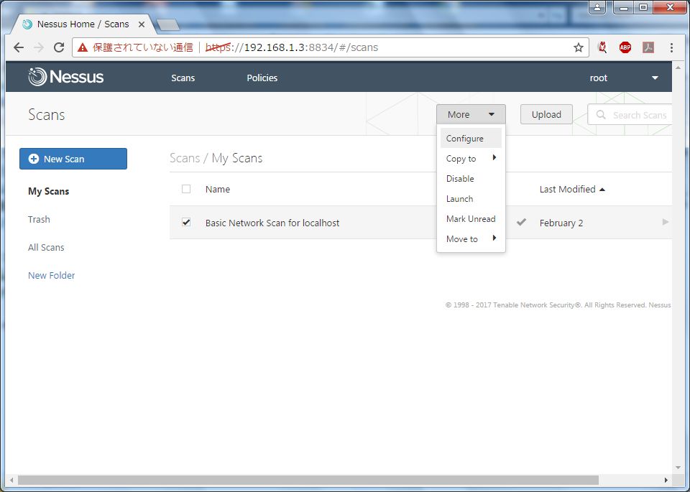The width and height of the screenshot is (690, 492).
Task: Open the My Scans folder
Action: click(x=48, y=191)
